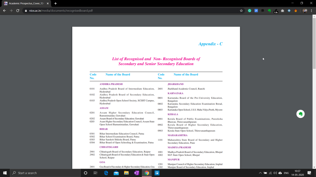Viewport: 316px width, 177px height.
Task: Open Task View
Action: [96, 173]
